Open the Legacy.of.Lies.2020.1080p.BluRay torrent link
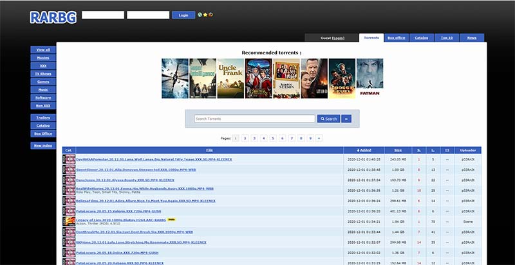This screenshot has height=265, width=515. point(121,220)
